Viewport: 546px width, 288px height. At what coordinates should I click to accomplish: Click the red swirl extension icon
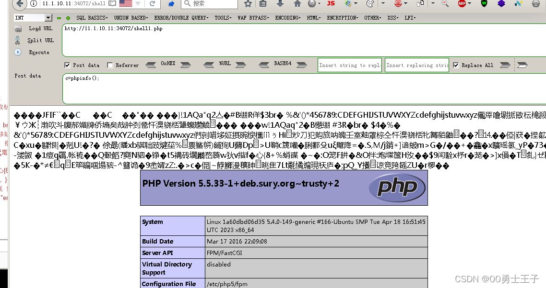click(398, 4)
